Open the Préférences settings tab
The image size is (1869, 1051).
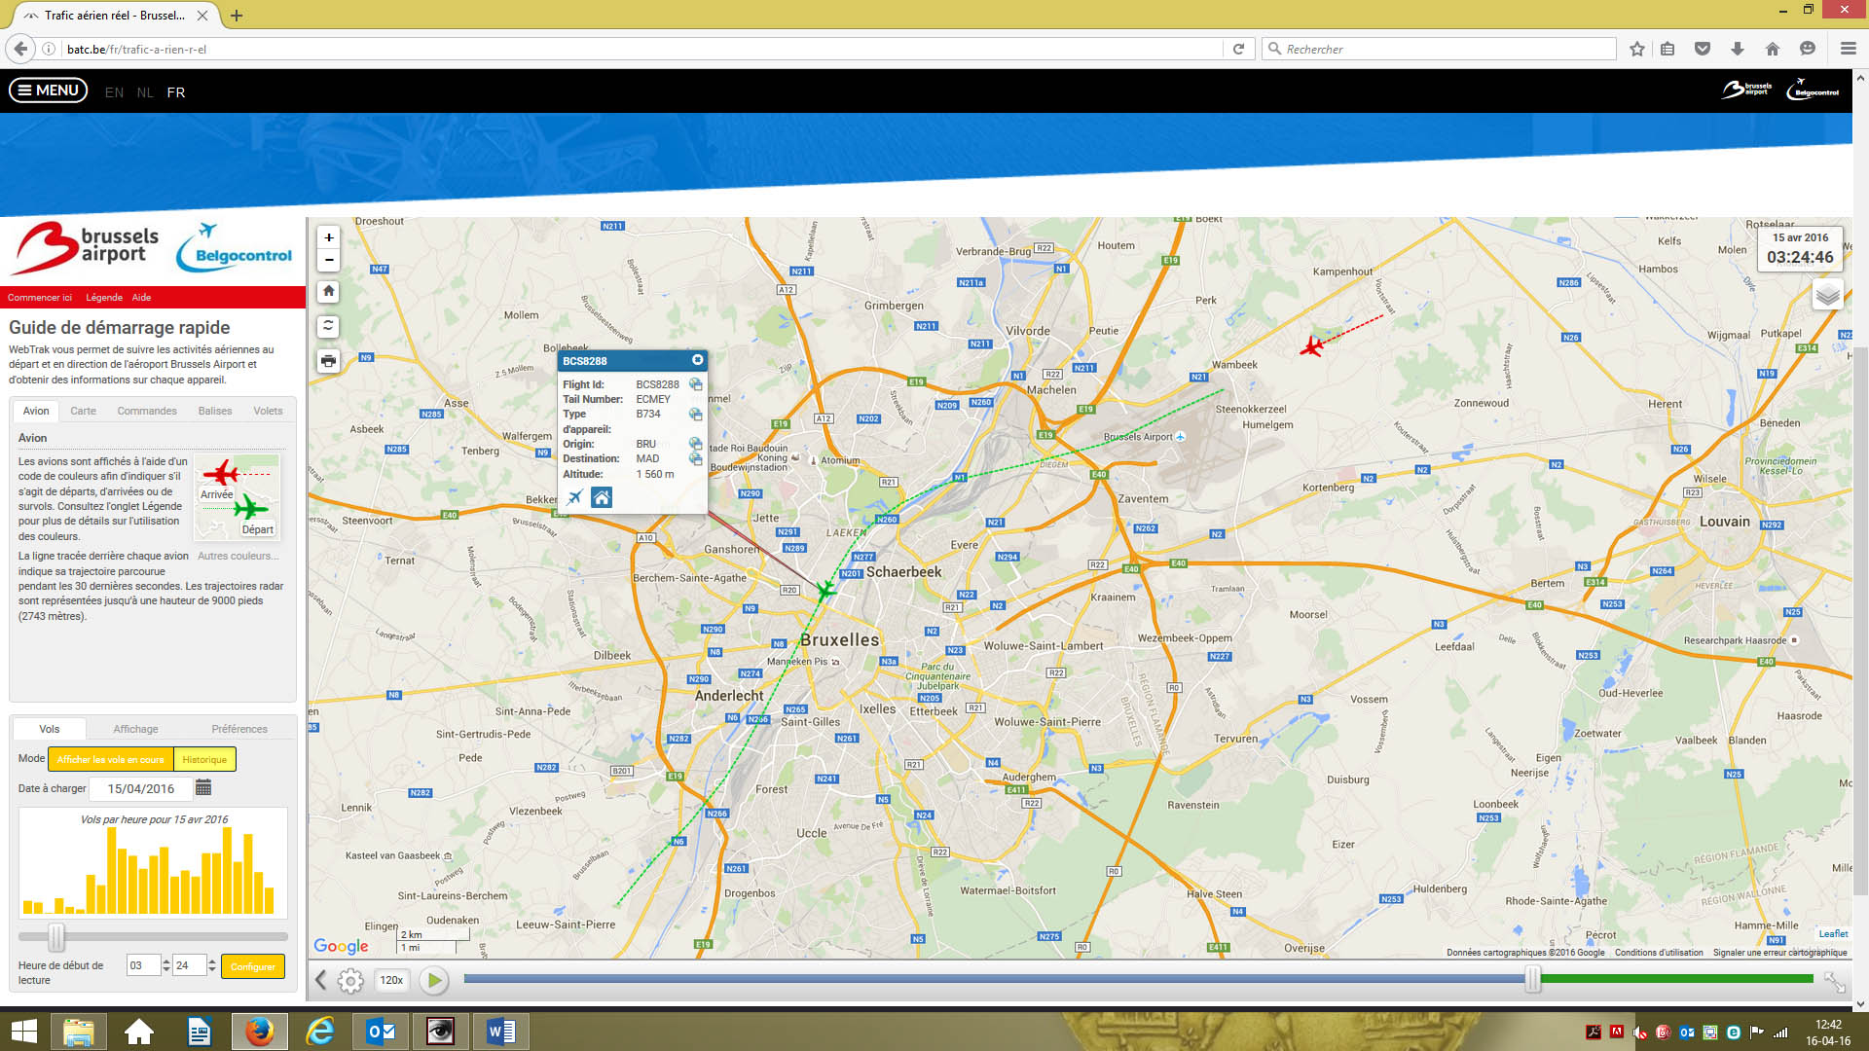[x=239, y=729]
